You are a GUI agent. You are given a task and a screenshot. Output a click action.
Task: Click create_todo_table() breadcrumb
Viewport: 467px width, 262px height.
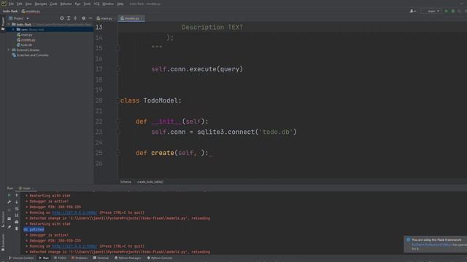click(150, 182)
